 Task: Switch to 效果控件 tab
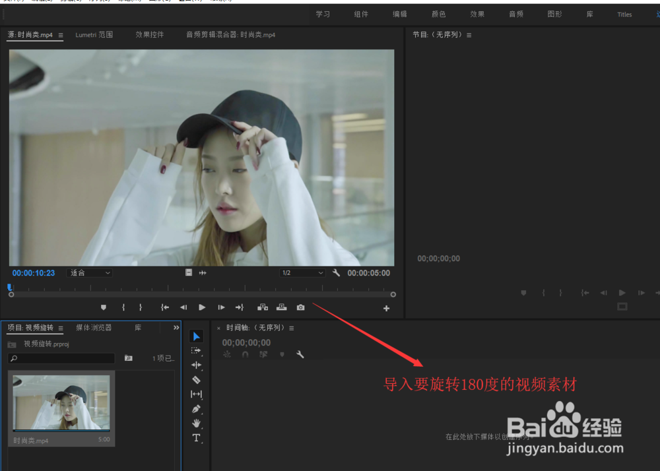point(149,35)
